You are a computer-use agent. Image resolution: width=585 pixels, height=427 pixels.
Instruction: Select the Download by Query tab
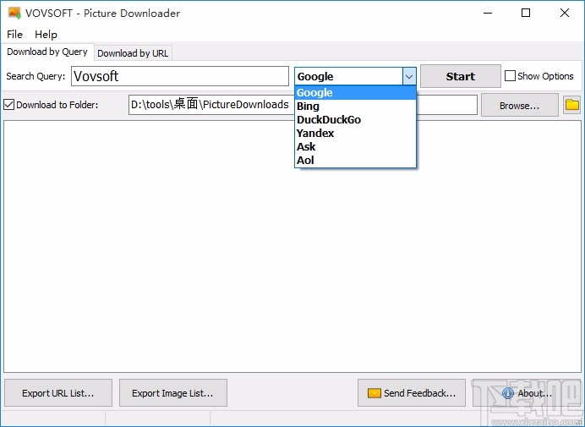pos(47,52)
